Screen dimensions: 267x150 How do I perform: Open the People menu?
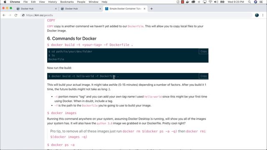point(81,2)
